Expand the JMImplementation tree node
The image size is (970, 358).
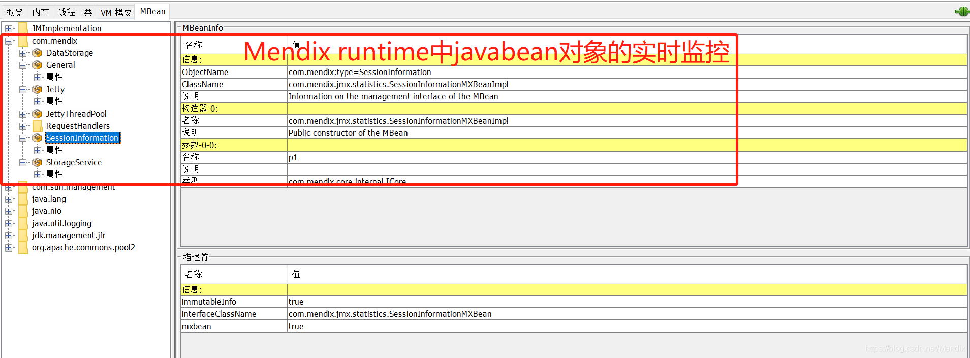coord(9,29)
